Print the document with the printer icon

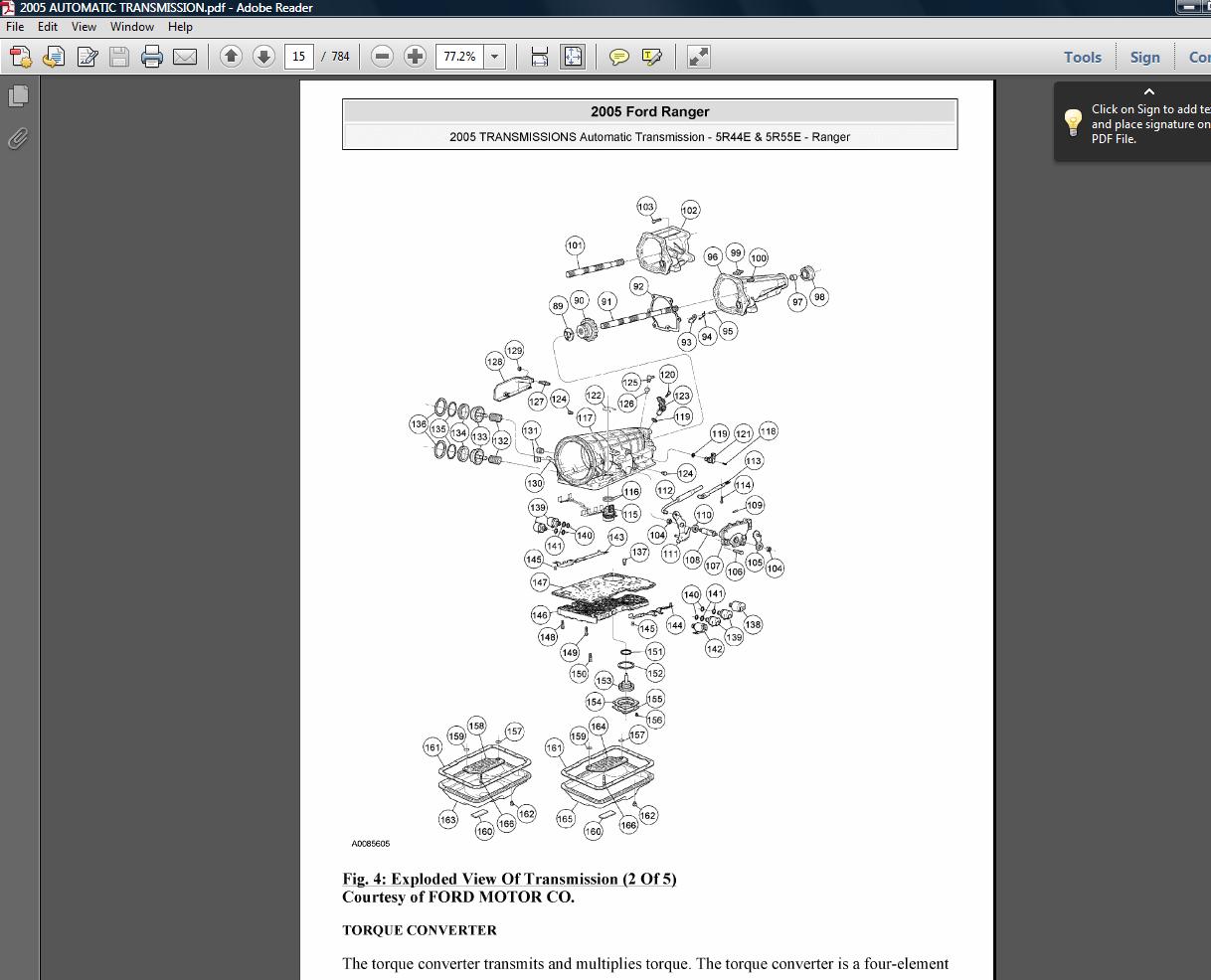coord(152,57)
